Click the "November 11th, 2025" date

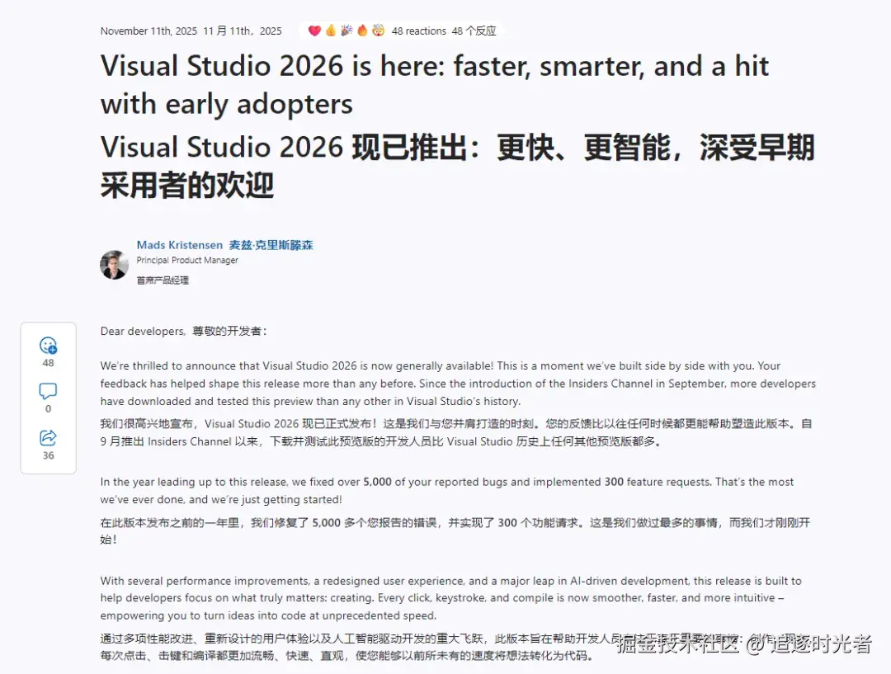point(148,31)
